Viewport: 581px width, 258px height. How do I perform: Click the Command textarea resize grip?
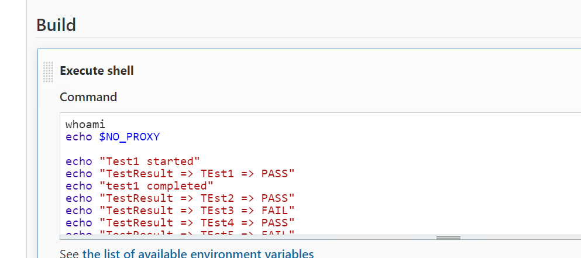(x=448, y=238)
